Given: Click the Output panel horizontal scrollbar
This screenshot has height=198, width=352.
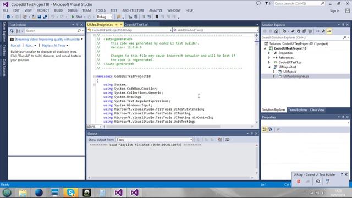Looking at the screenshot, I should click(170, 178).
